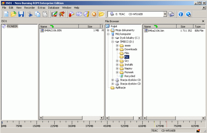Select the Aplikacje folder in tree

click(x=120, y=88)
